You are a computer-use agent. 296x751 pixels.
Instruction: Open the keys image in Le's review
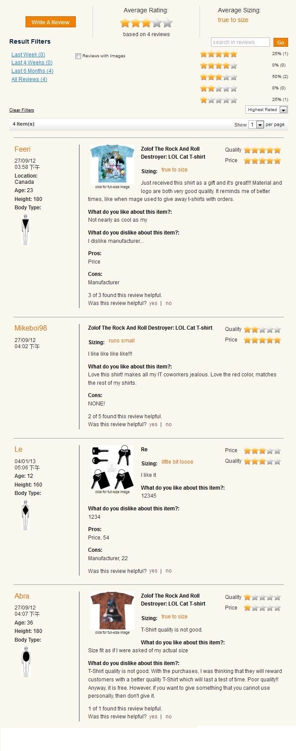click(112, 467)
